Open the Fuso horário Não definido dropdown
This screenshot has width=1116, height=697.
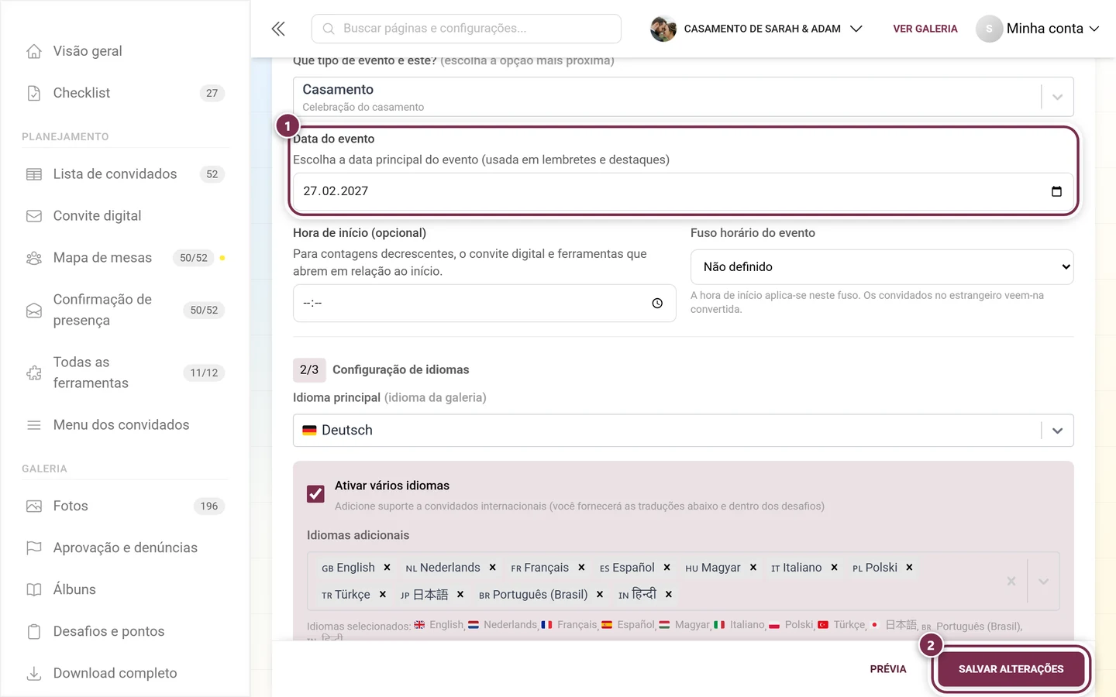[882, 267]
